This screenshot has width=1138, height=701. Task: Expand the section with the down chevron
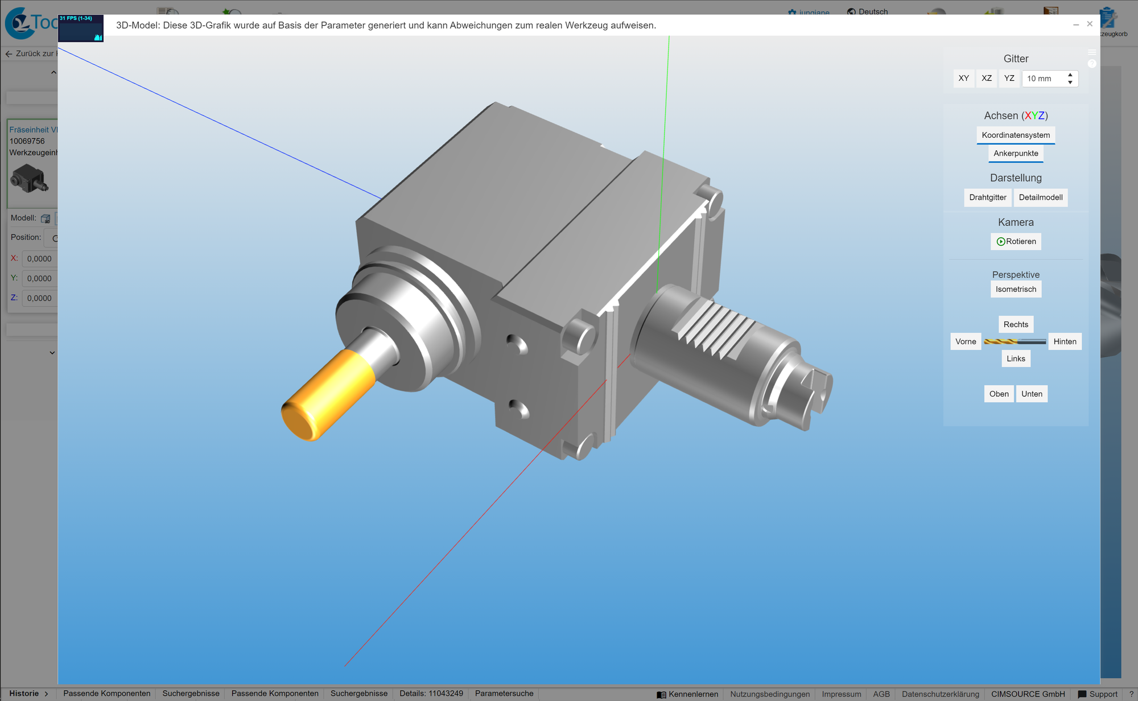pyautogui.click(x=52, y=353)
